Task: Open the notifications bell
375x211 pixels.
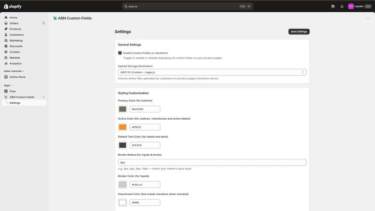Action: 342,7
